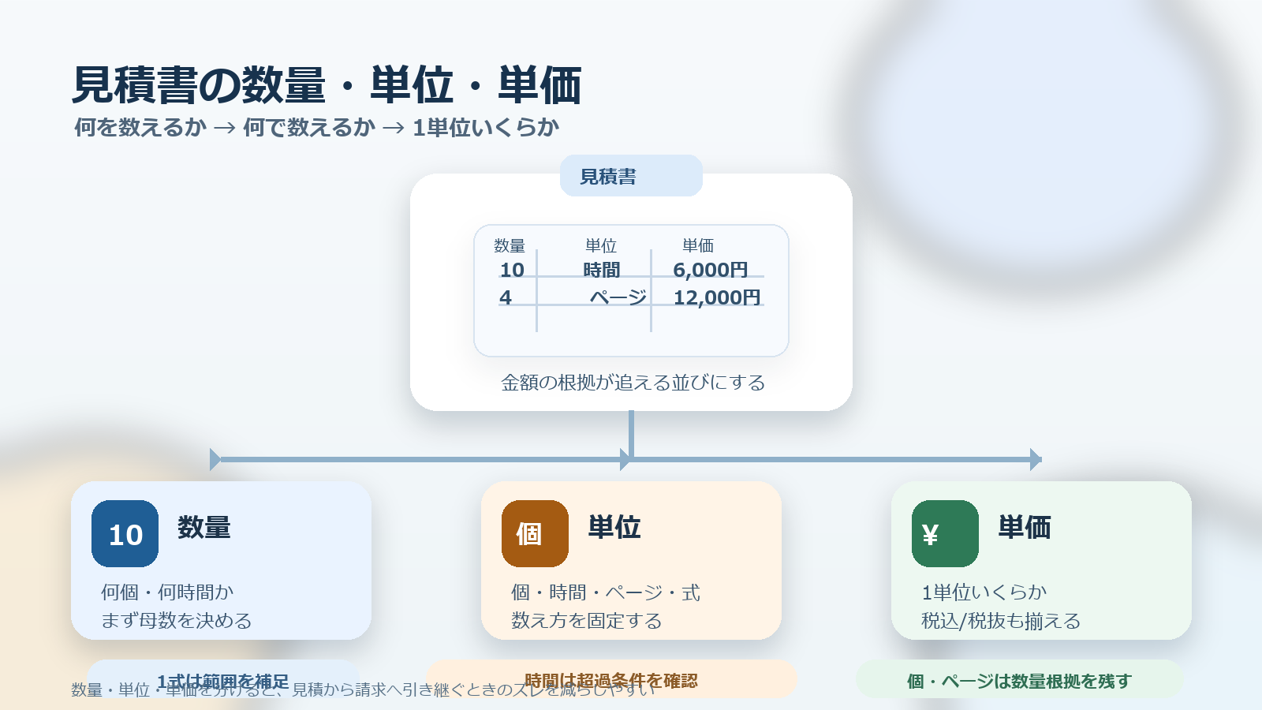Click the 数量 card heading
Image resolution: width=1262 pixels, height=710 pixels.
[204, 527]
